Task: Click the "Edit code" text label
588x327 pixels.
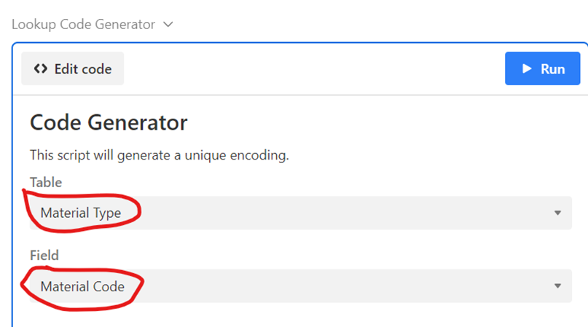Action: tap(82, 69)
